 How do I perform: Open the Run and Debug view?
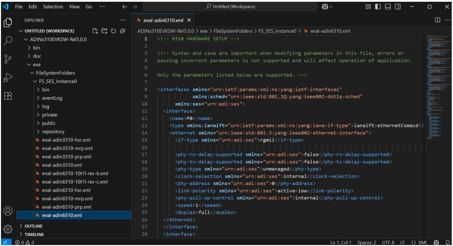point(8,77)
